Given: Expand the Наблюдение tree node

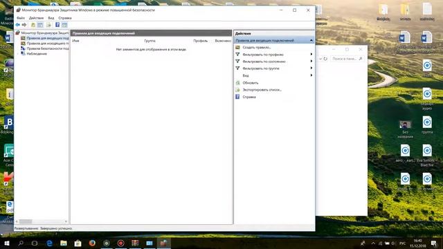Looking at the screenshot, I should pos(19,54).
